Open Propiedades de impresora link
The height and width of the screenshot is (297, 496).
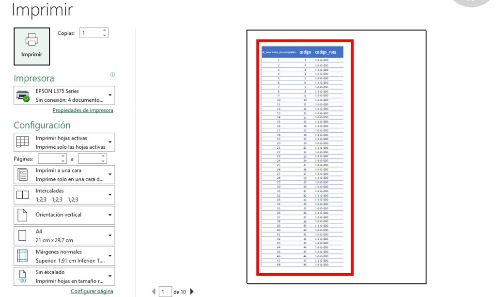(x=83, y=110)
